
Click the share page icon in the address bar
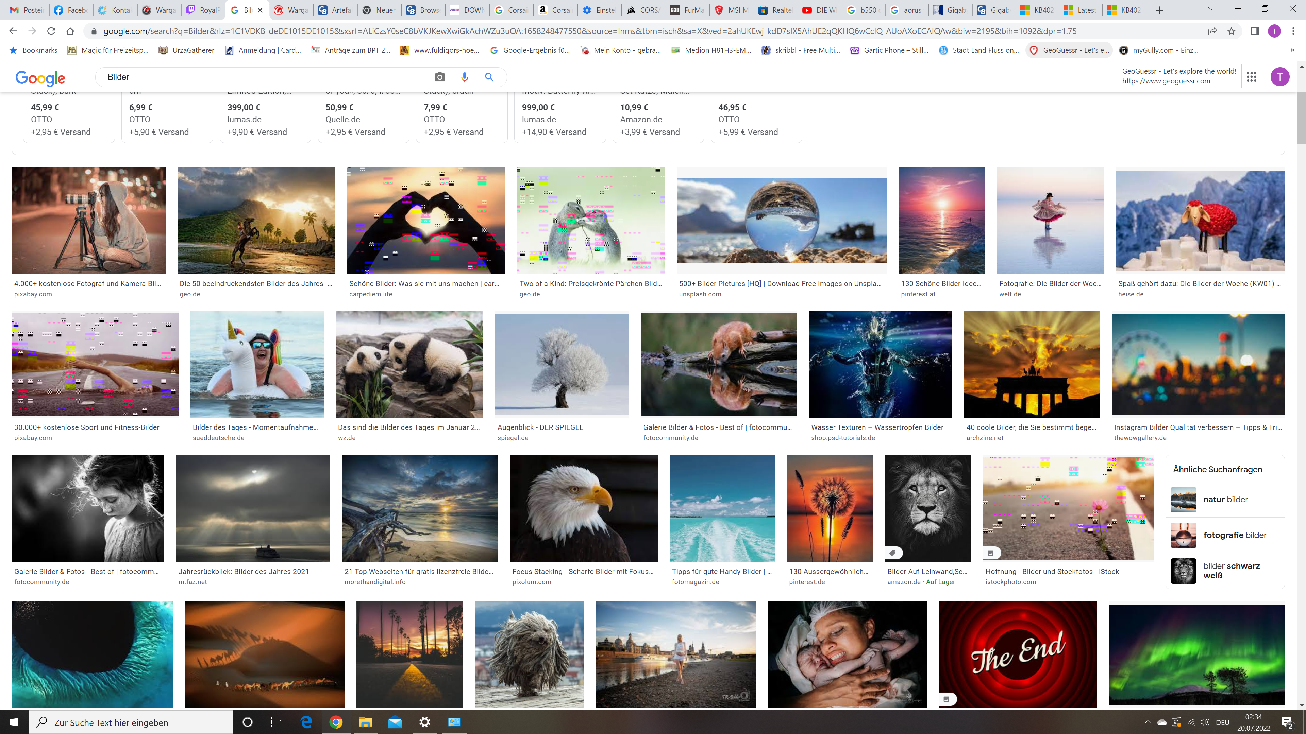click(x=1212, y=31)
